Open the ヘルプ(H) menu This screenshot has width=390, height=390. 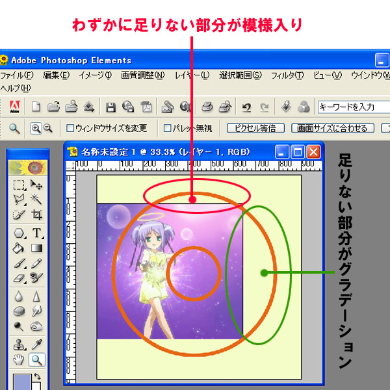(16, 88)
